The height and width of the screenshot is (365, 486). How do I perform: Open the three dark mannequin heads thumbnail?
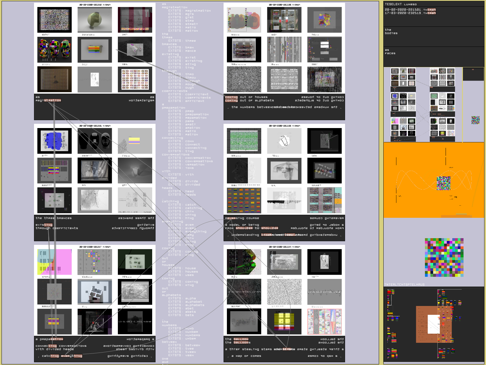94,141
